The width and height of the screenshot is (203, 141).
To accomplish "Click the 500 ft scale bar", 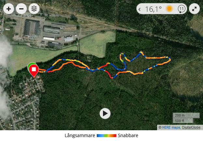I will [x=183, y=121].
